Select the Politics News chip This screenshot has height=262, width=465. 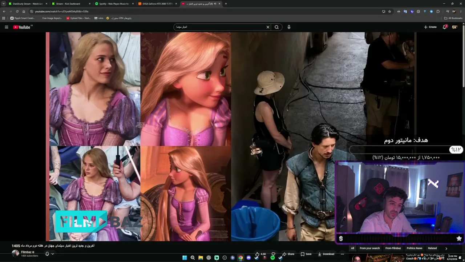coord(415,248)
